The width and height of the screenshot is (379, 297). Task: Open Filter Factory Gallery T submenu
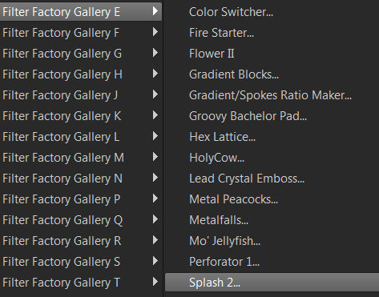(x=81, y=283)
